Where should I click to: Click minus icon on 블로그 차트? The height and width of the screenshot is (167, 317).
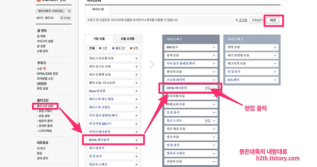(214, 121)
